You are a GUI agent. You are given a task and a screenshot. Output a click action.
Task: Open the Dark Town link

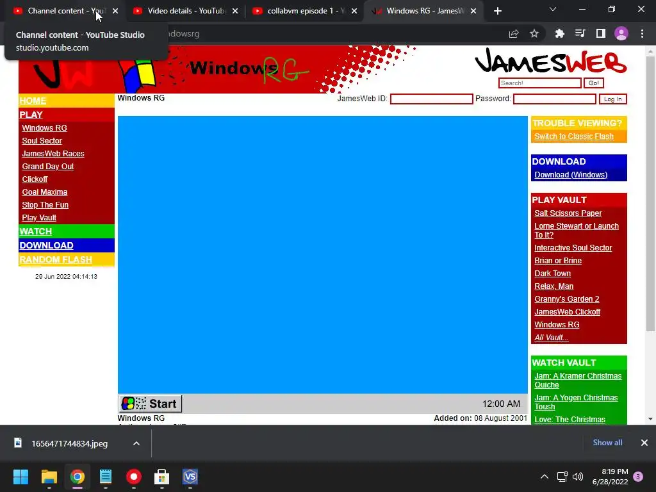coord(552,274)
